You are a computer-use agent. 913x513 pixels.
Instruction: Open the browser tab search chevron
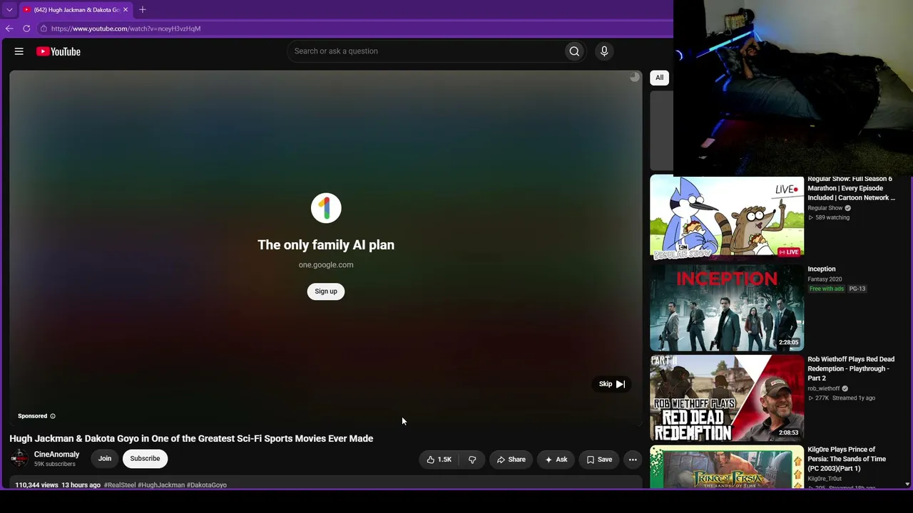tap(9, 10)
